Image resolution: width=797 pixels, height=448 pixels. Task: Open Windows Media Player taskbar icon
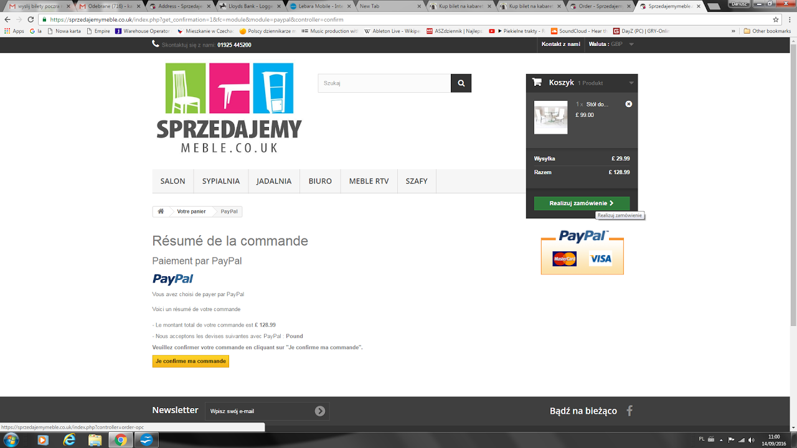click(43, 440)
